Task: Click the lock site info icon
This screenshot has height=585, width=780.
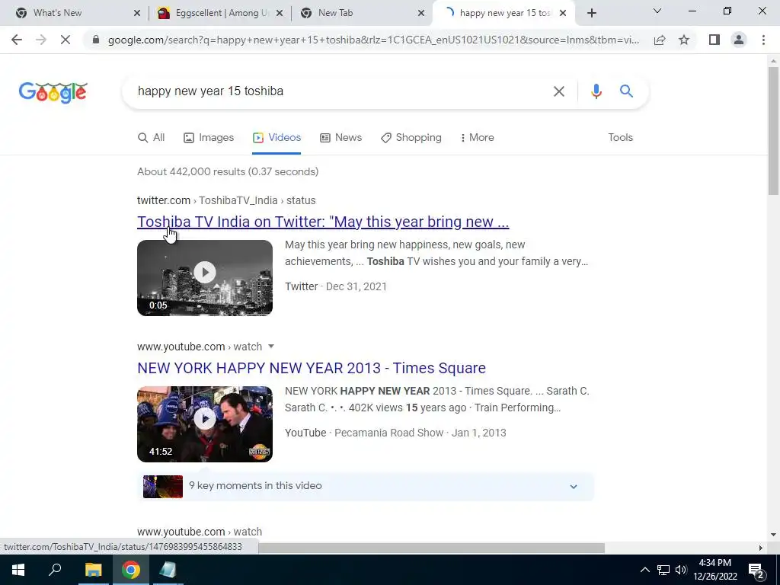Action: (x=96, y=40)
